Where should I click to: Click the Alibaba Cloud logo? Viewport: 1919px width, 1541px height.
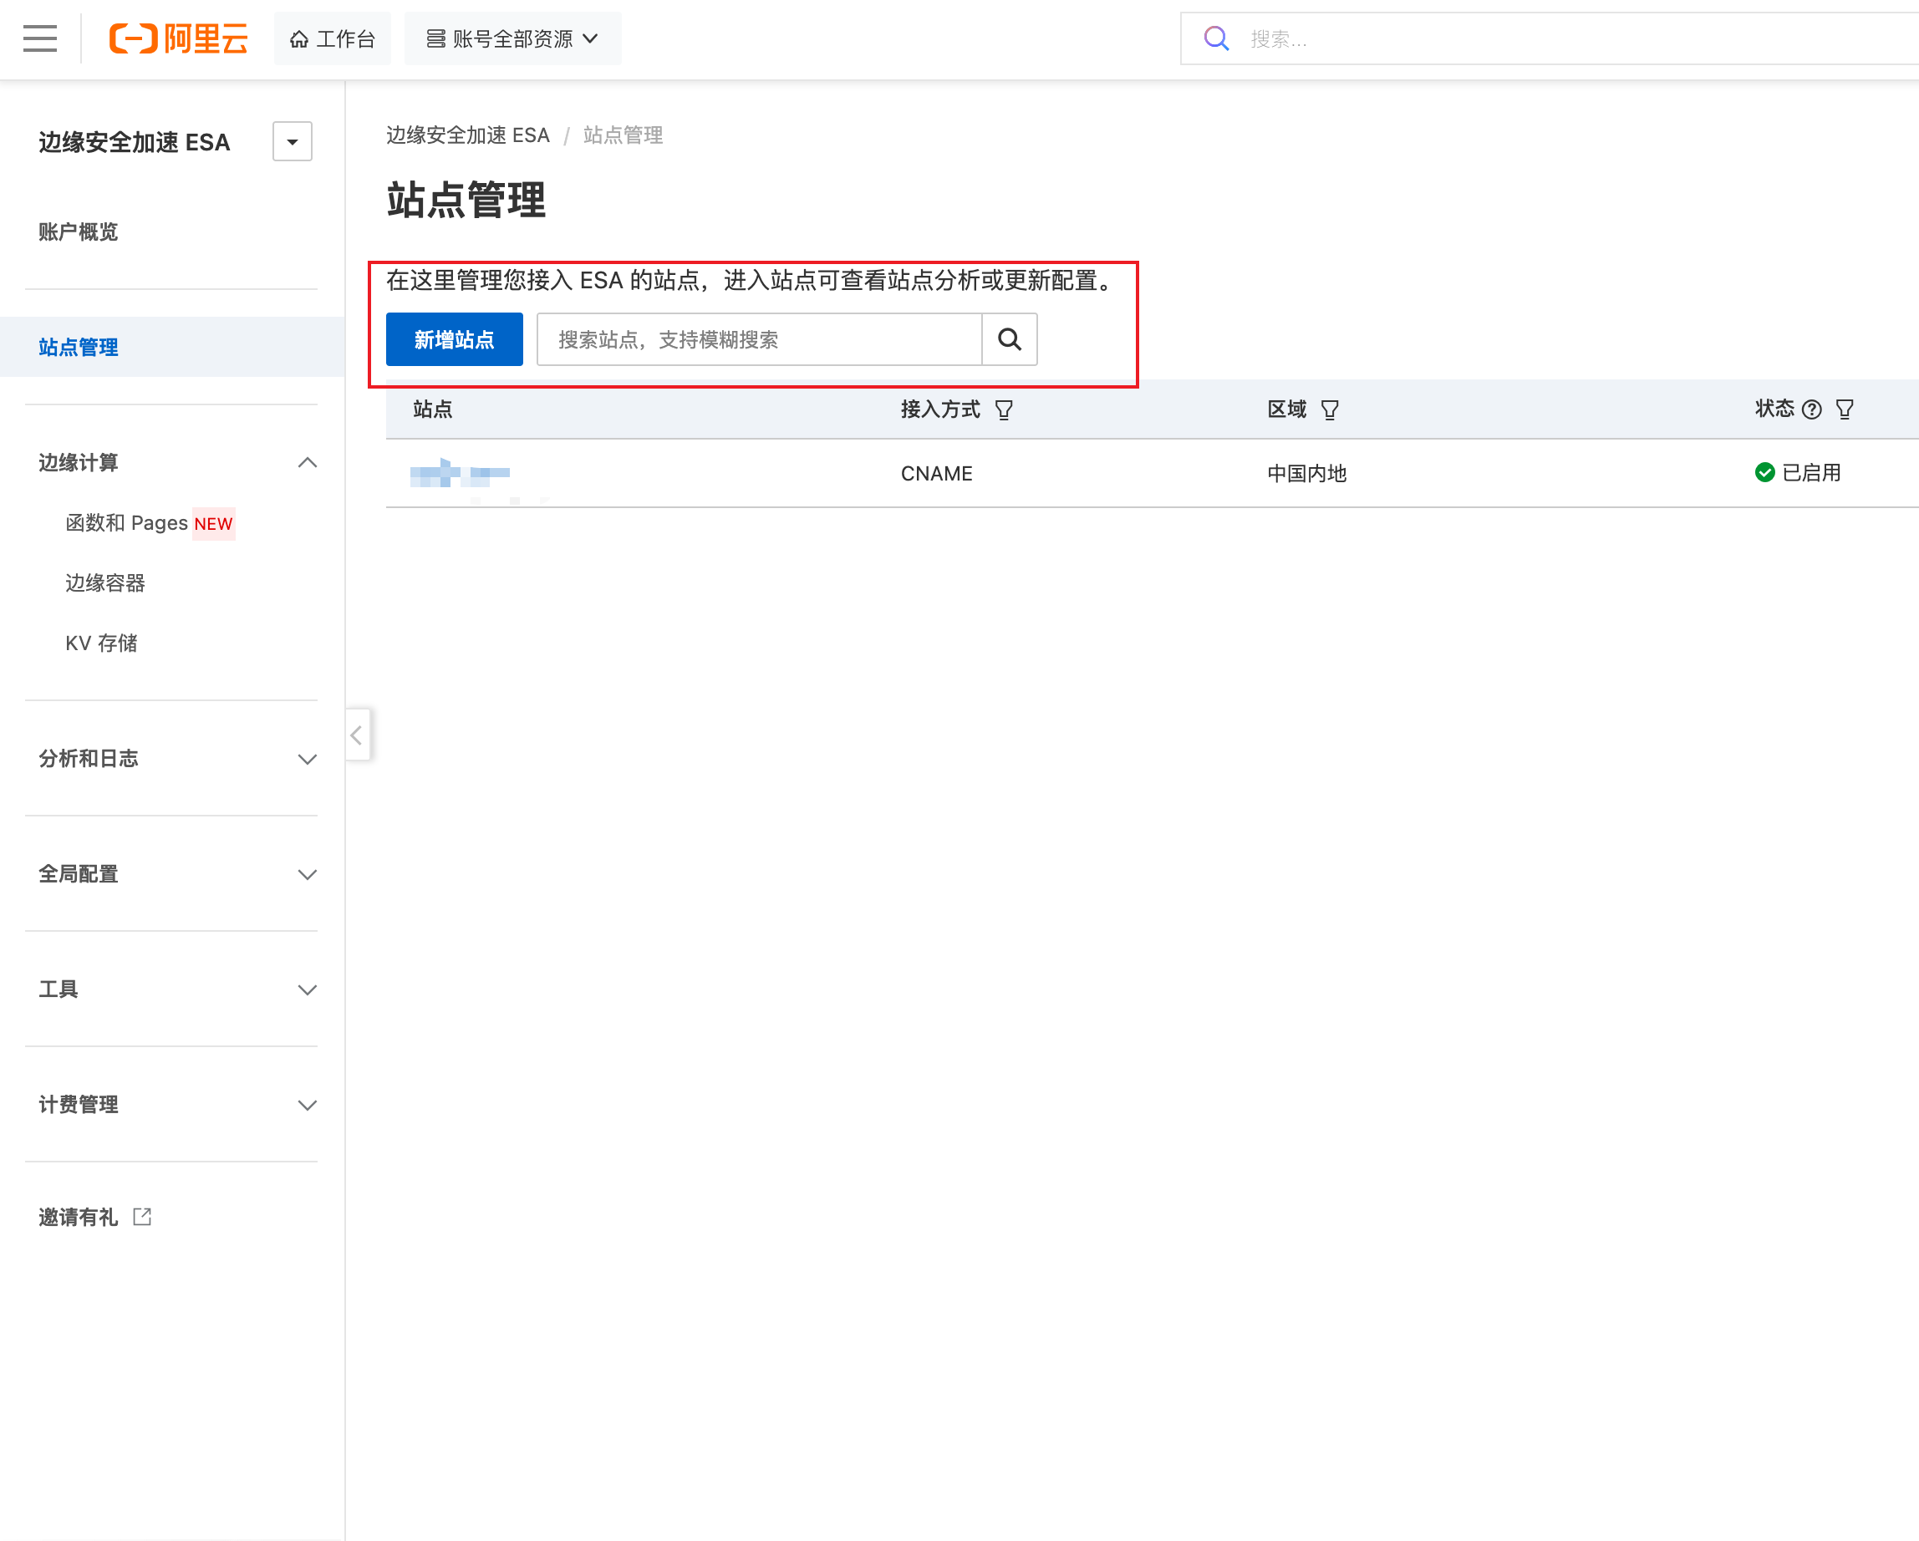[x=177, y=38]
